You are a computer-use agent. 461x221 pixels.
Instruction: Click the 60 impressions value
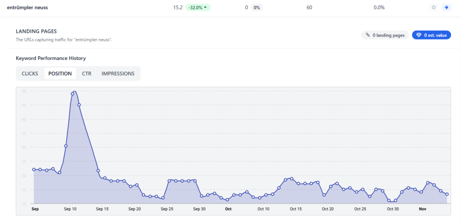[309, 8]
